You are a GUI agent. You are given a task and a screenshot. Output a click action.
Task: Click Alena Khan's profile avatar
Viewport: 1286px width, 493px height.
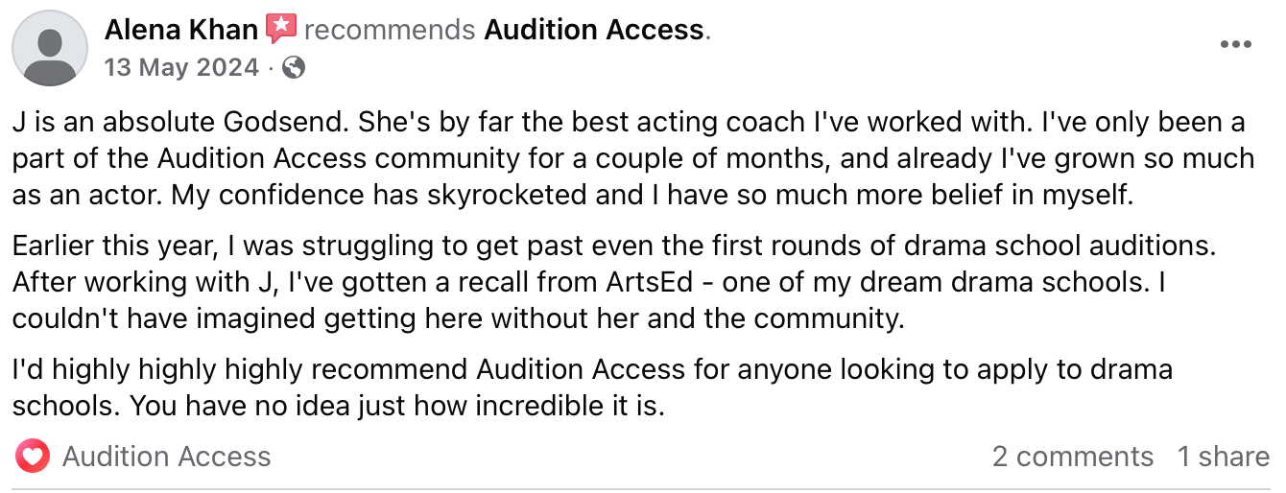(x=50, y=48)
